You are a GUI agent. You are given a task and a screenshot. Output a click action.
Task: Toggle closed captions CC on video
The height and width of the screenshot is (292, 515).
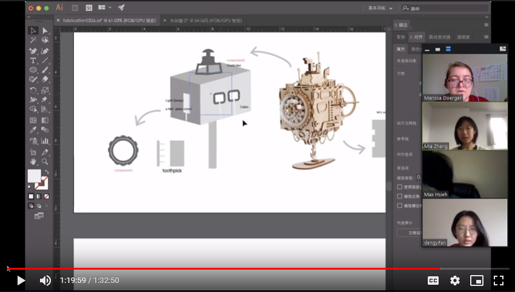coord(433,281)
